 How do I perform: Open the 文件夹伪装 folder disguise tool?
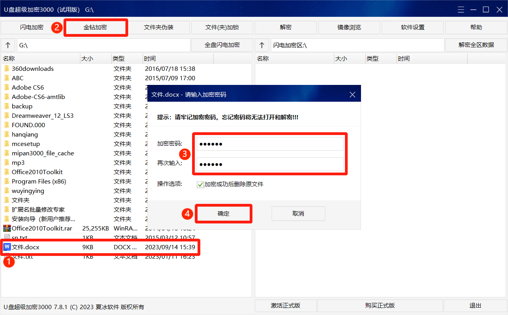(160, 27)
